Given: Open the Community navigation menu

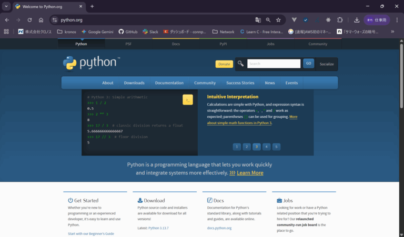Looking at the screenshot, I should (x=205, y=83).
